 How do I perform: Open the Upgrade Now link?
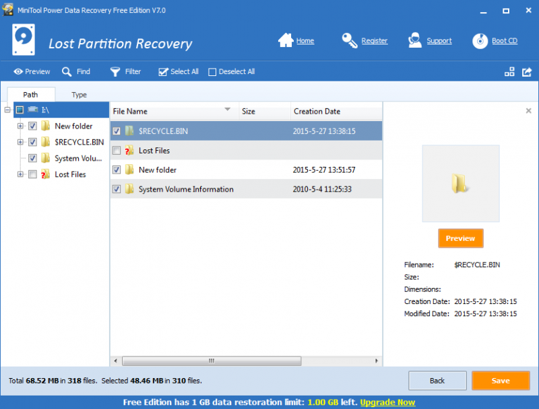tap(387, 402)
